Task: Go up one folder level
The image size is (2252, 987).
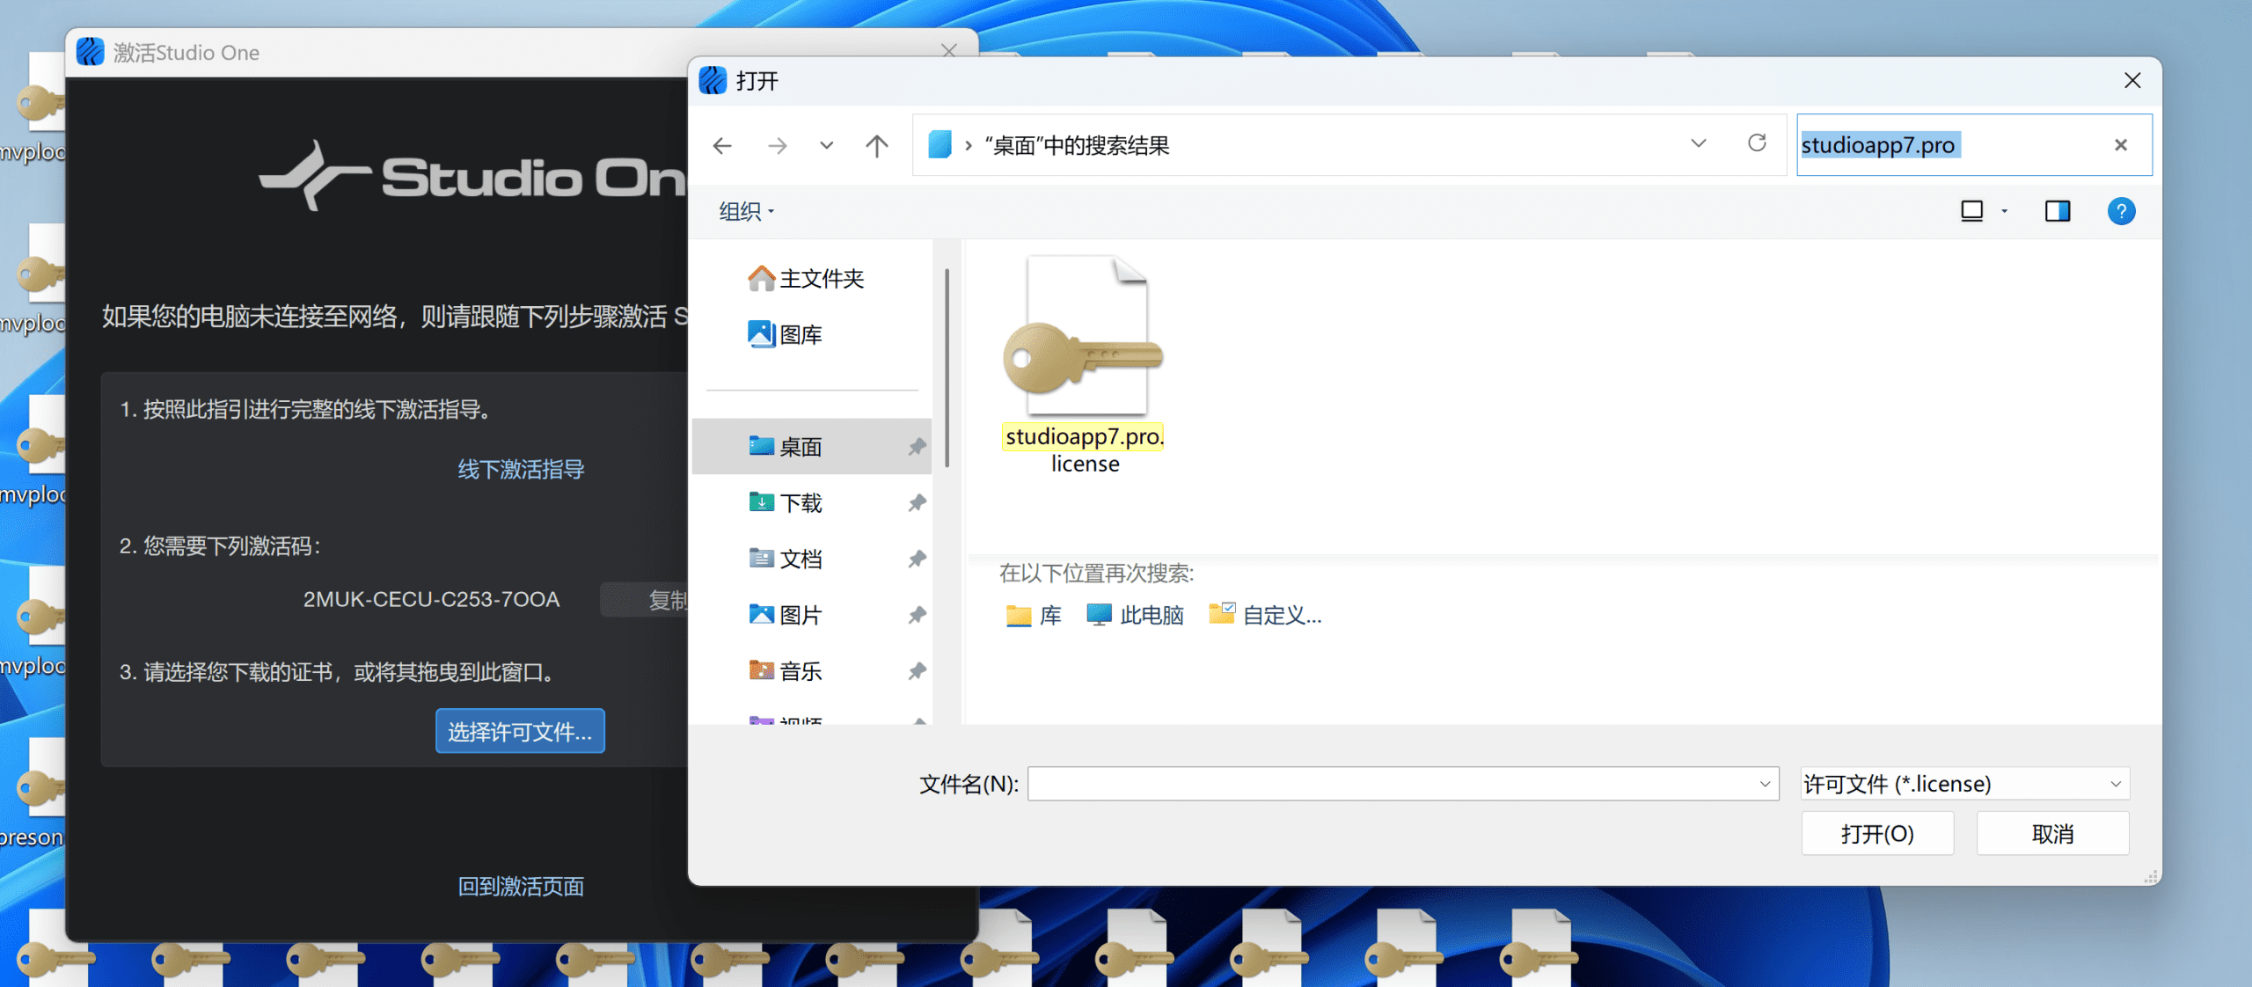Action: [x=876, y=145]
